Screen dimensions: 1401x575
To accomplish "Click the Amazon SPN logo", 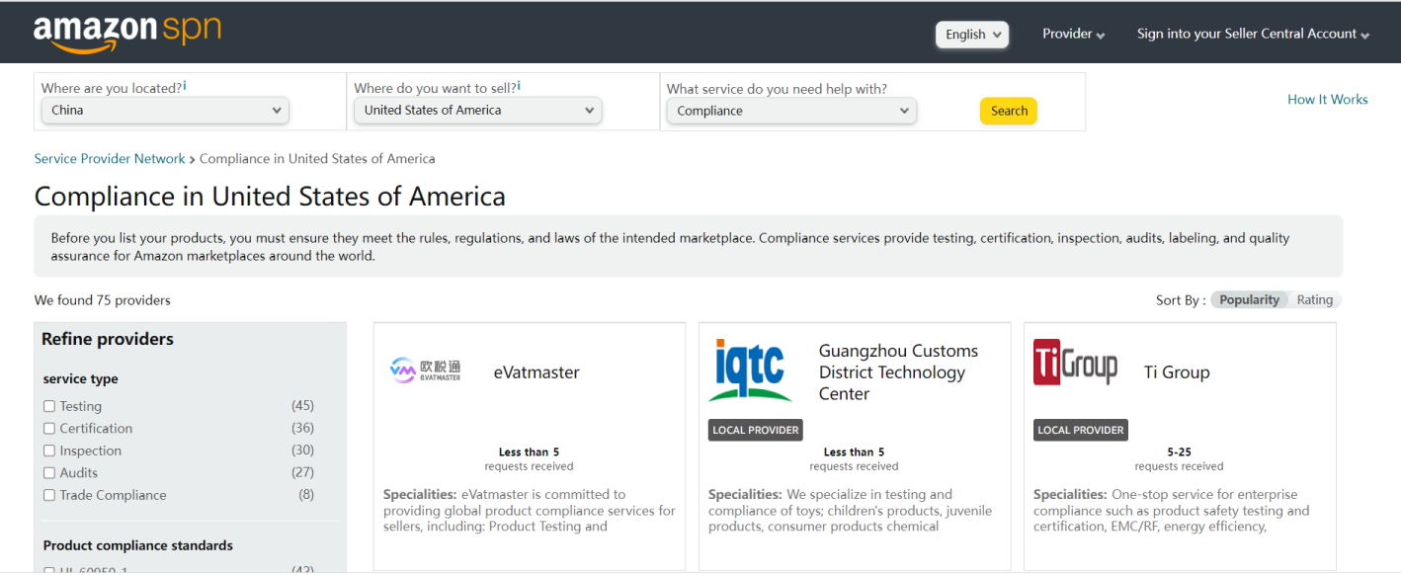I will tap(126, 34).
